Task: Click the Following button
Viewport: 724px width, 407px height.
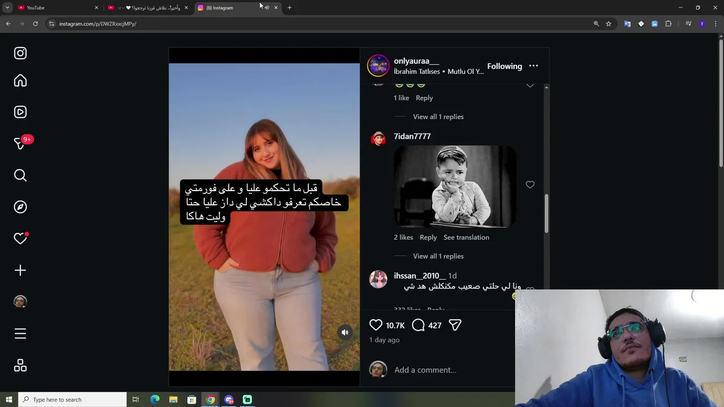Action: [x=505, y=66]
